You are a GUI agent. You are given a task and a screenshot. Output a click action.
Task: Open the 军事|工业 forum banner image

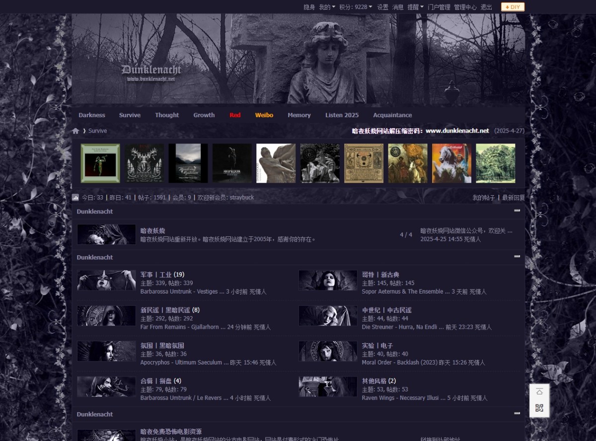pyautogui.click(x=106, y=280)
